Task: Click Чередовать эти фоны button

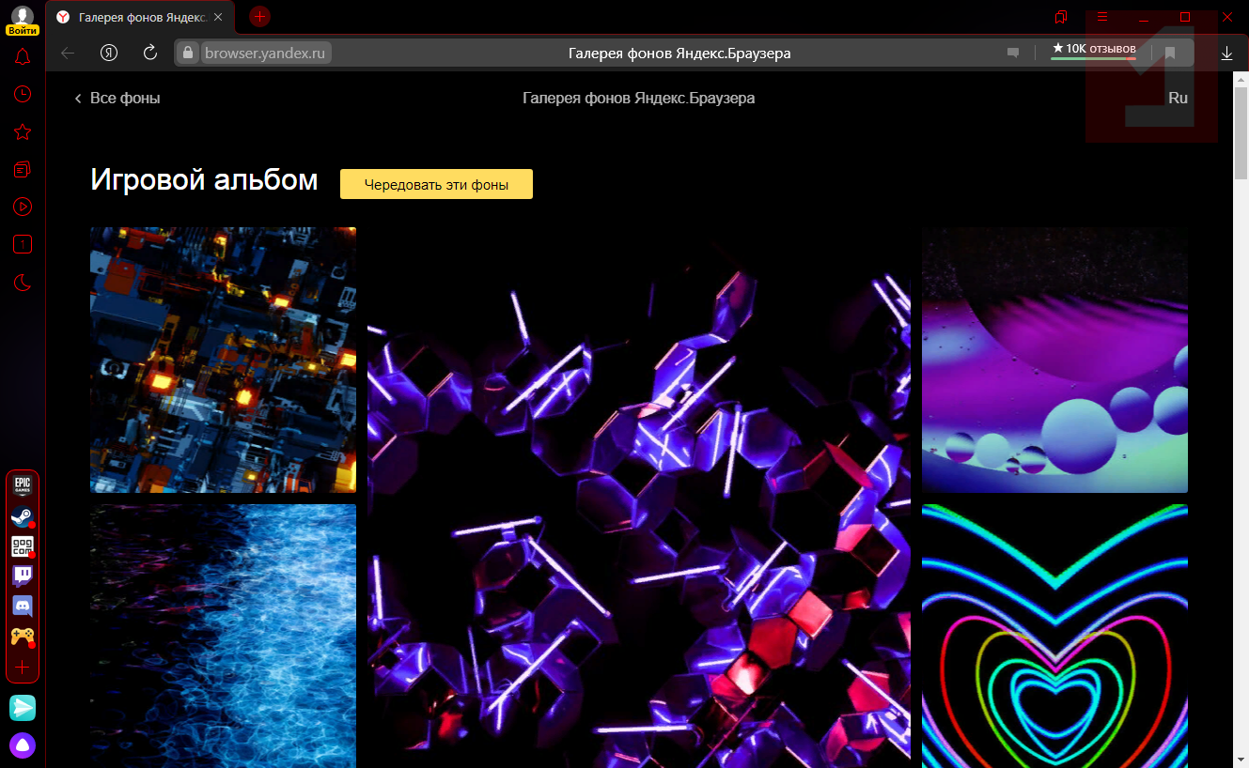Action: click(436, 185)
